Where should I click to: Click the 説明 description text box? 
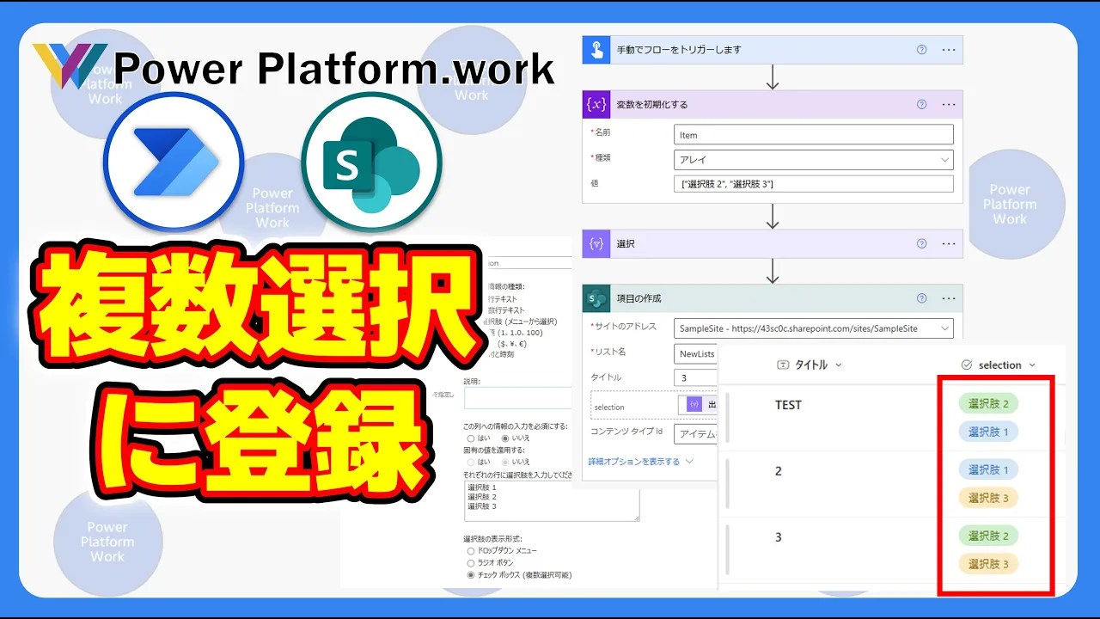(x=517, y=397)
